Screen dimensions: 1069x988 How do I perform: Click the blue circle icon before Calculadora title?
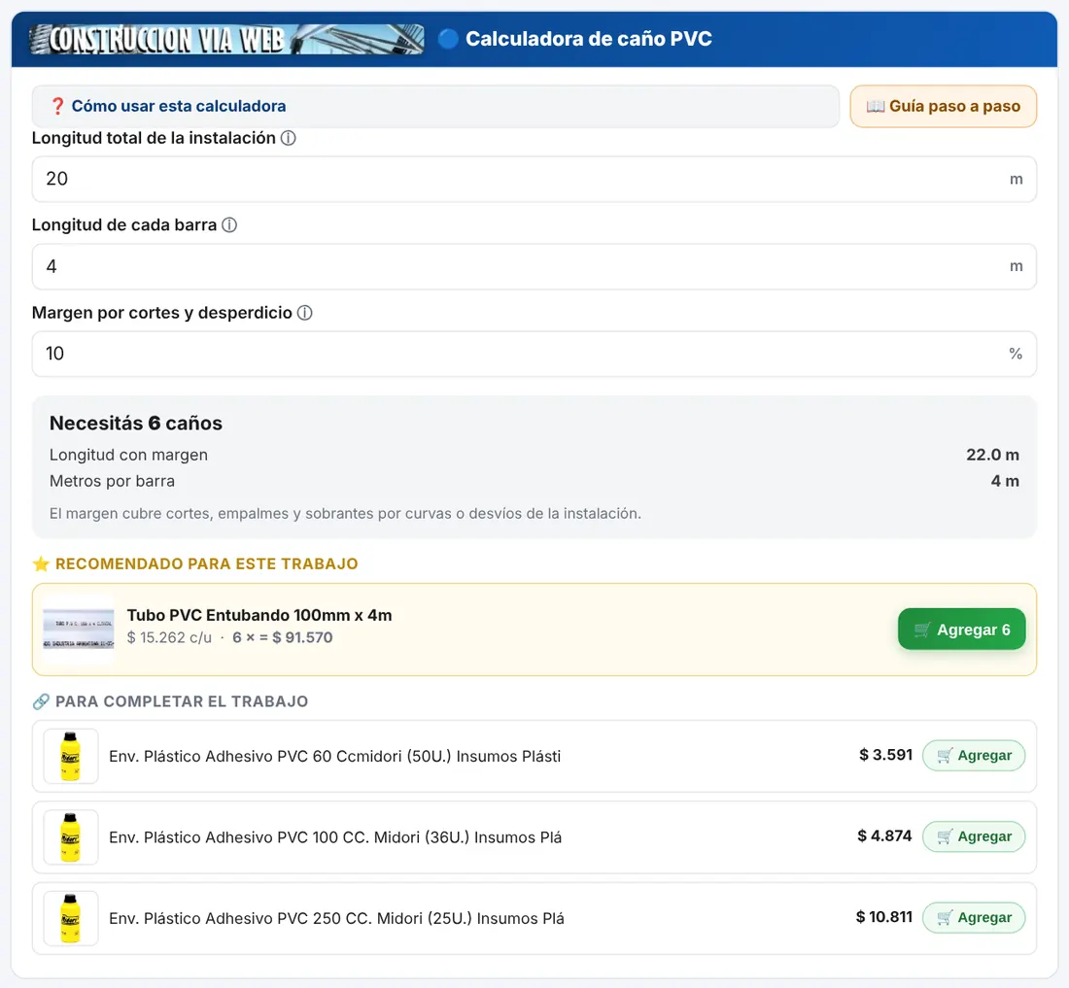(448, 39)
